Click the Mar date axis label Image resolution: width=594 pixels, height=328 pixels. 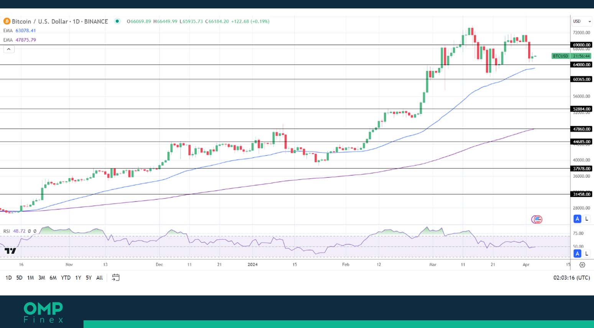(x=433, y=264)
